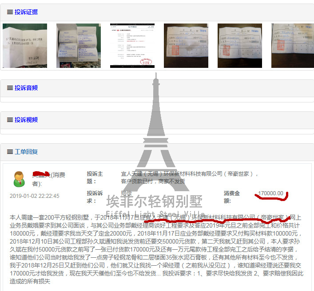
Task: Select the 工单回复 section title
Action: [26, 152]
